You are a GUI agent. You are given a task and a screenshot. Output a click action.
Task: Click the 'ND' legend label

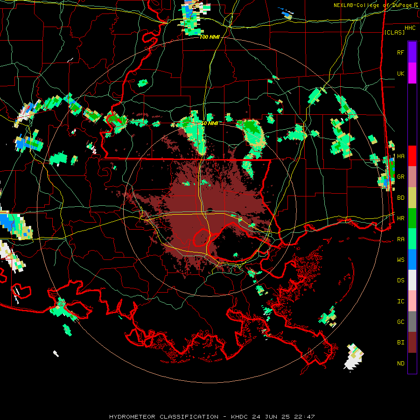click(400, 363)
